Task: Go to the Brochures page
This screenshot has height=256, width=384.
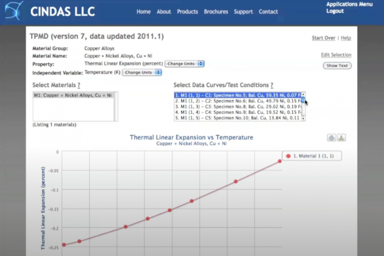Action: point(216,11)
